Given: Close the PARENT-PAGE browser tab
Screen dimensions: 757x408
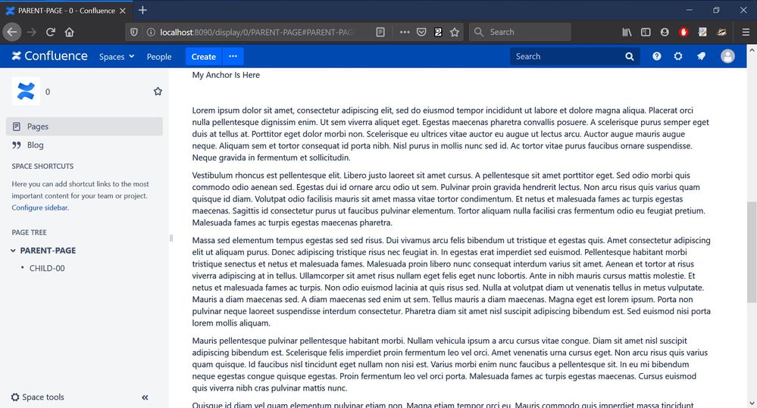Looking at the screenshot, I should [123, 11].
